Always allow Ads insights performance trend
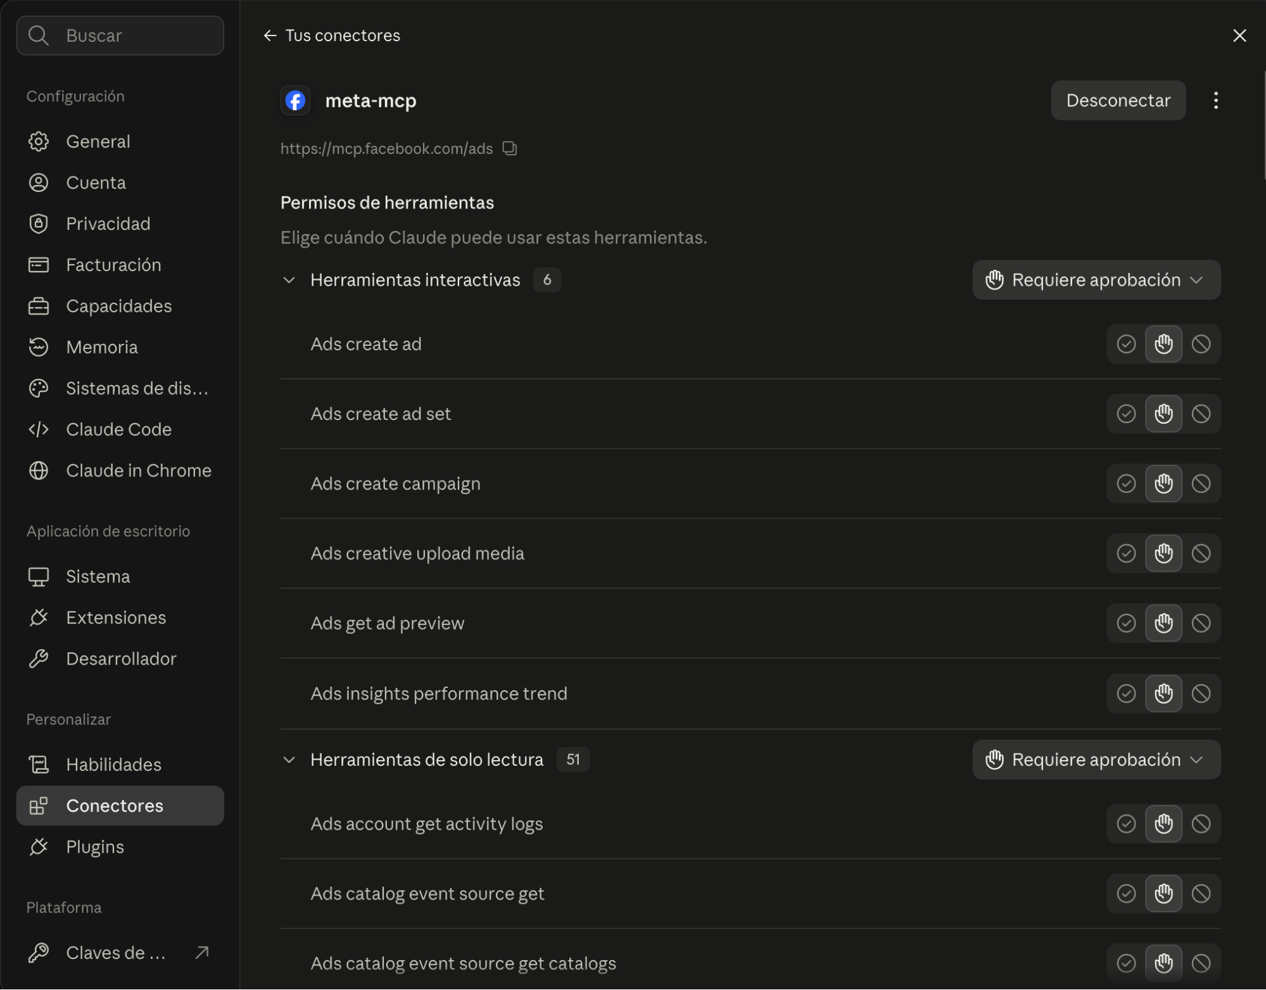Screen dimensions: 1266x990 (x=1126, y=693)
